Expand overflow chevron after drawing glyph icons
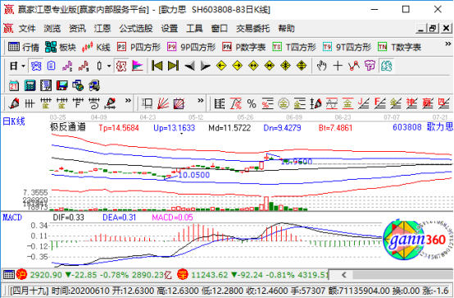Viewport: 454px width, 298px height. [x=128, y=101]
